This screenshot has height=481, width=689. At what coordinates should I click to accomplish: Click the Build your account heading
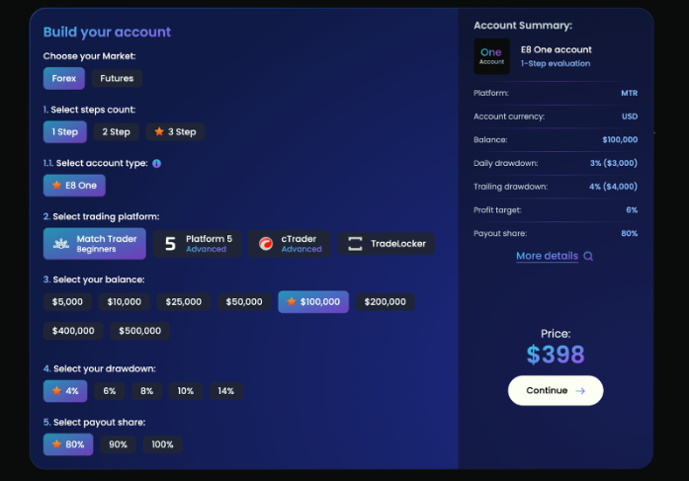107,32
